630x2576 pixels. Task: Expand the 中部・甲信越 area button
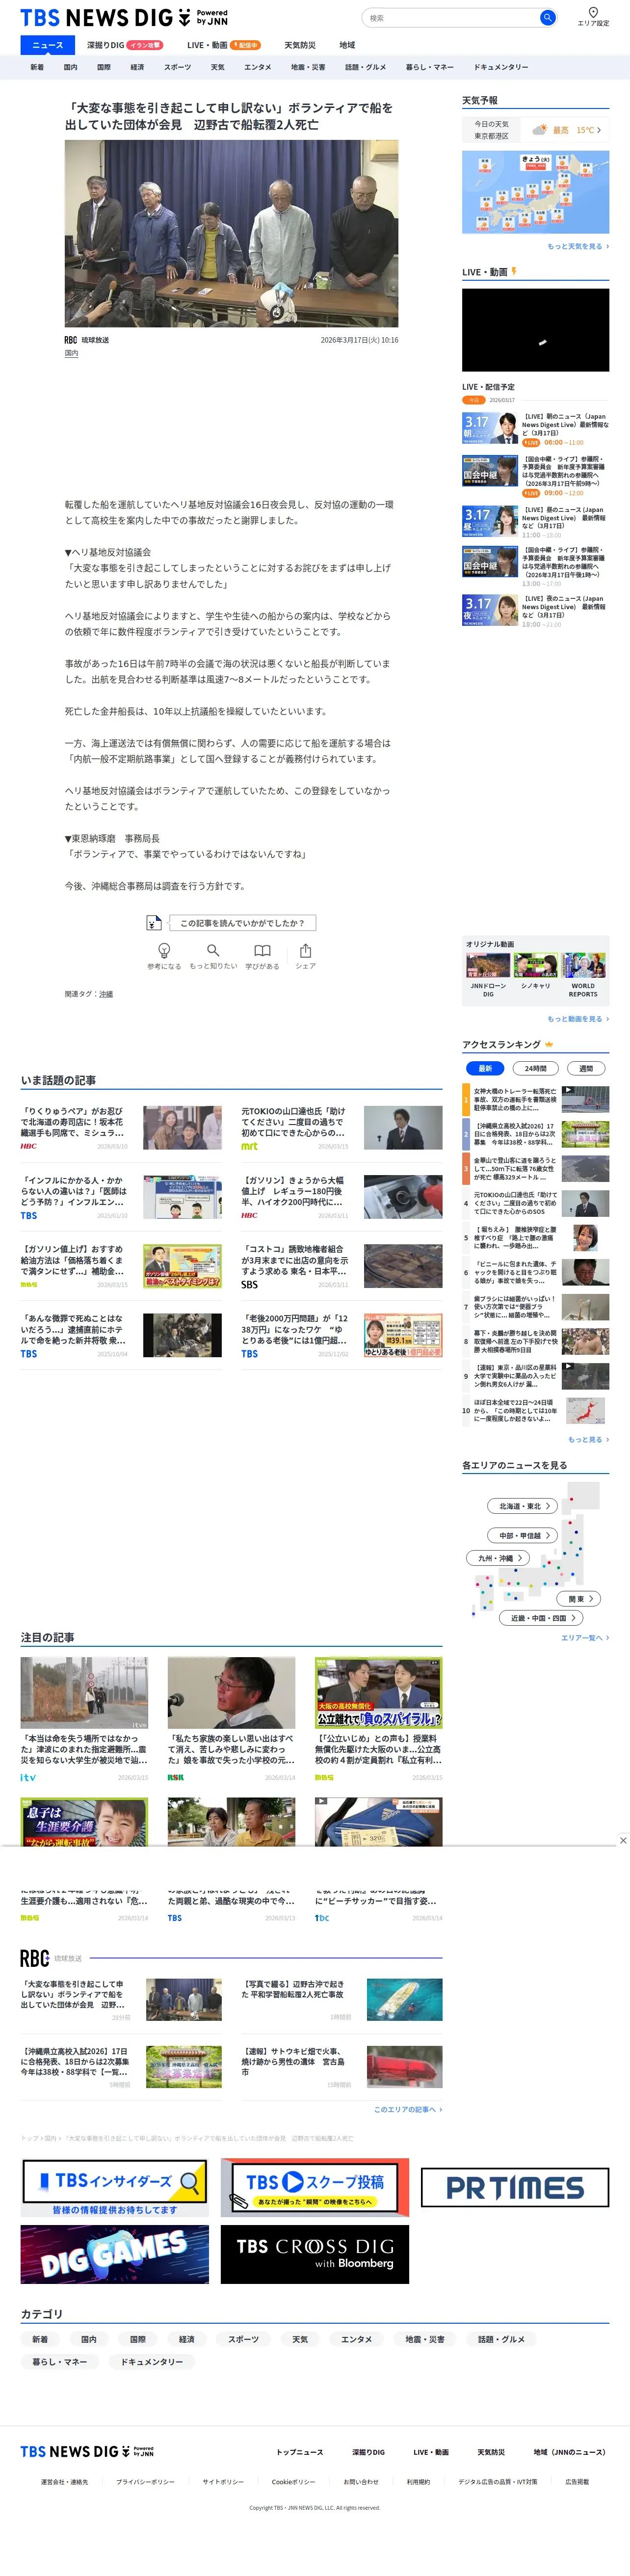(x=523, y=1535)
